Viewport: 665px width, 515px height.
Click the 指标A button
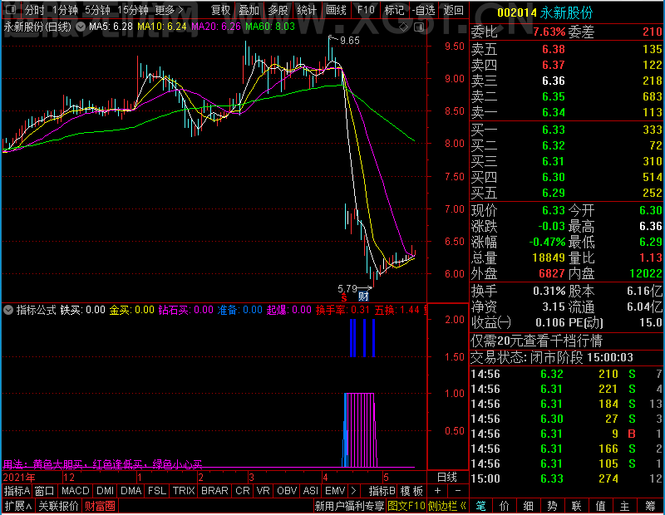tap(17, 491)
